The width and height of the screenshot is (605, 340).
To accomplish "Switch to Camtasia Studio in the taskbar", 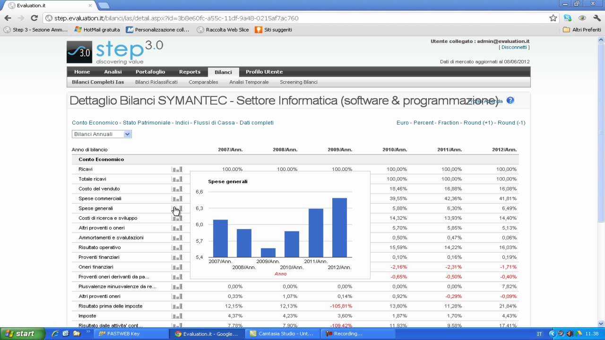I will pos(282,334).
